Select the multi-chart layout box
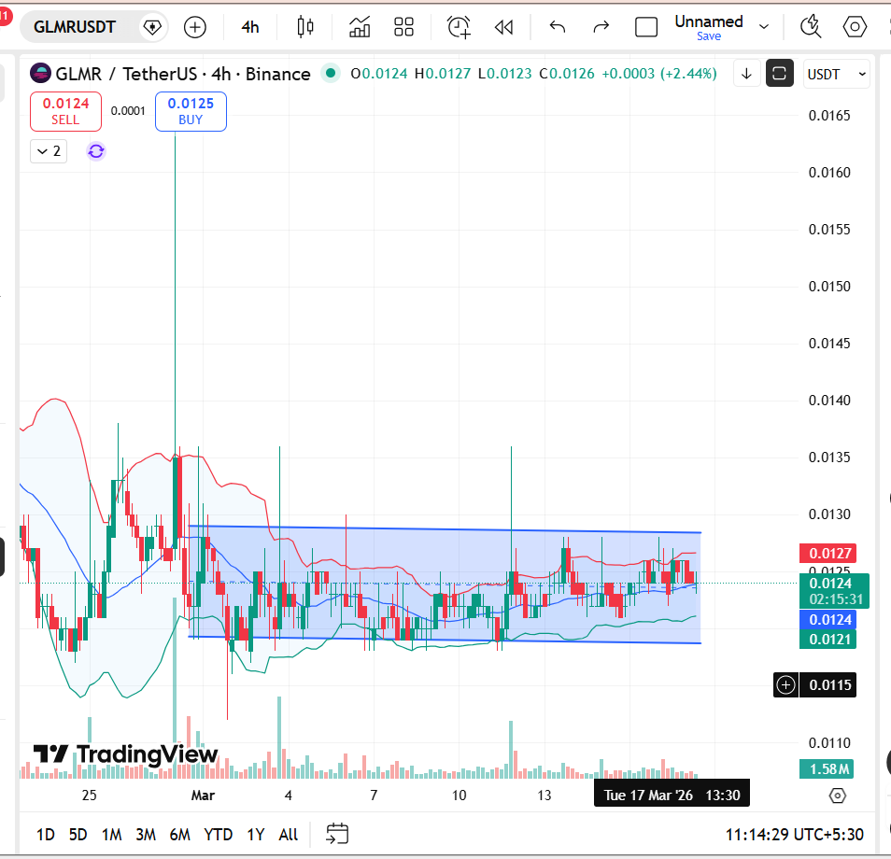891x859 pixels. coord(645,27)
